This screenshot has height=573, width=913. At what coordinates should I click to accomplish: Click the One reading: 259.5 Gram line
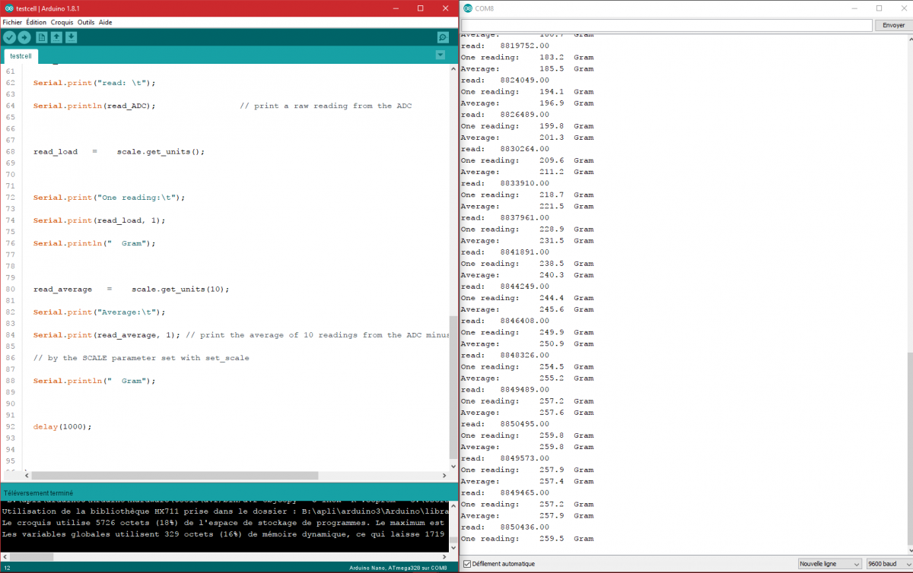527,538
